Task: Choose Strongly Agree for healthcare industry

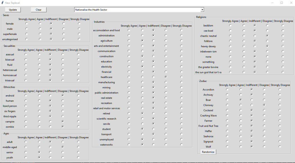Action: [x=129, y=77]
